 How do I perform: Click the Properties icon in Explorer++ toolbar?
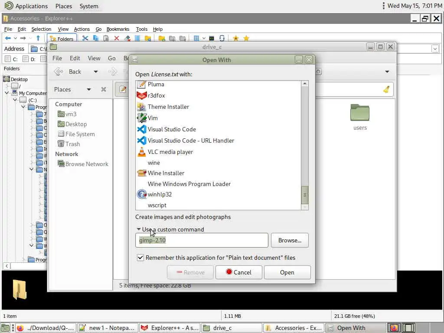pos(137,38)
